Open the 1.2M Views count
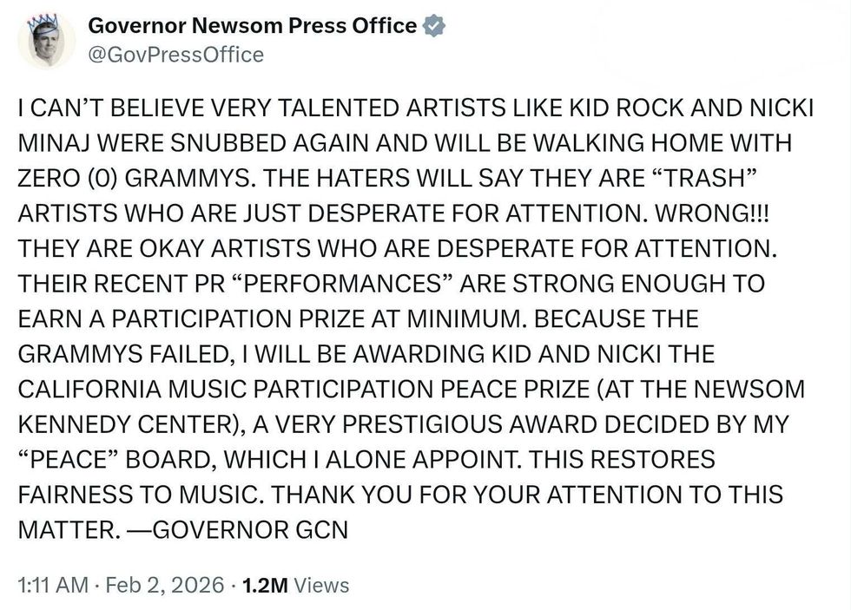The height and width of the screenshot is (610, 851). pyautogui.click(x=296, y=586)
